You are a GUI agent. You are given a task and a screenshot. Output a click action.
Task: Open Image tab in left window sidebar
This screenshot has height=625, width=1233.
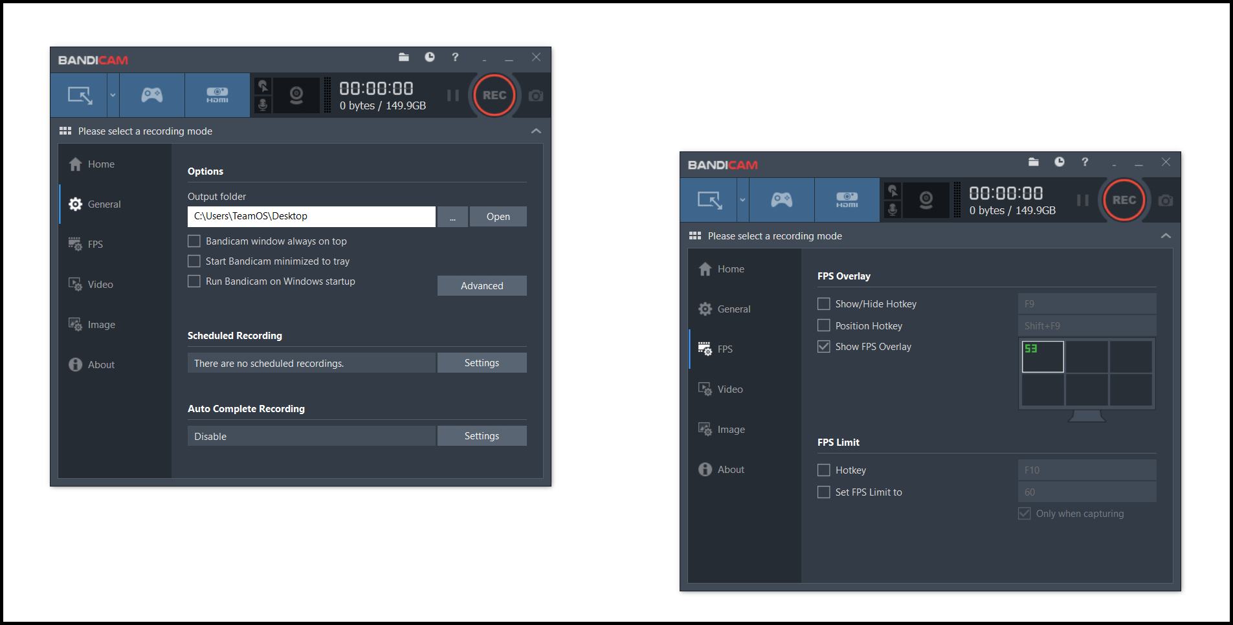115,325
